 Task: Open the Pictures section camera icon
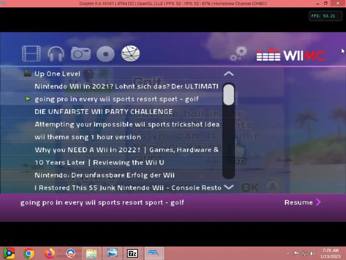coord(80,53)
